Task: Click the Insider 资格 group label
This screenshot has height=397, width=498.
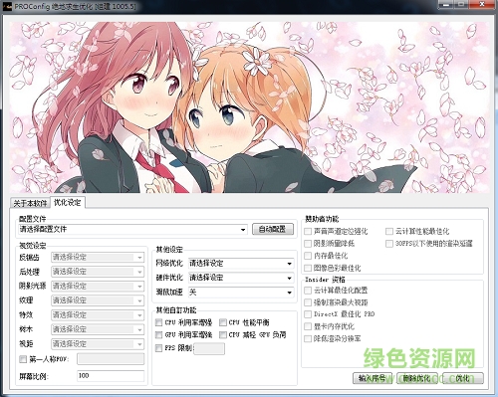Action: point(325,280)
